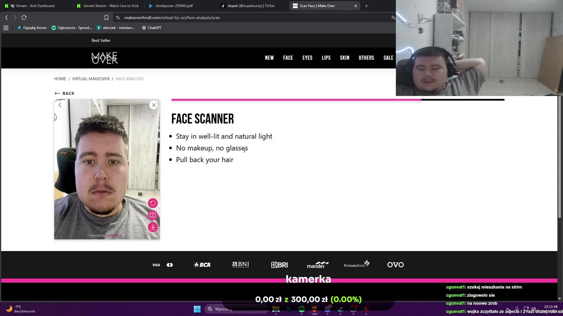Viewport: 563px width, 316px height.
Task: Switch to Stream - Kick Dashboard tab
Action: (x=35, y=6)
